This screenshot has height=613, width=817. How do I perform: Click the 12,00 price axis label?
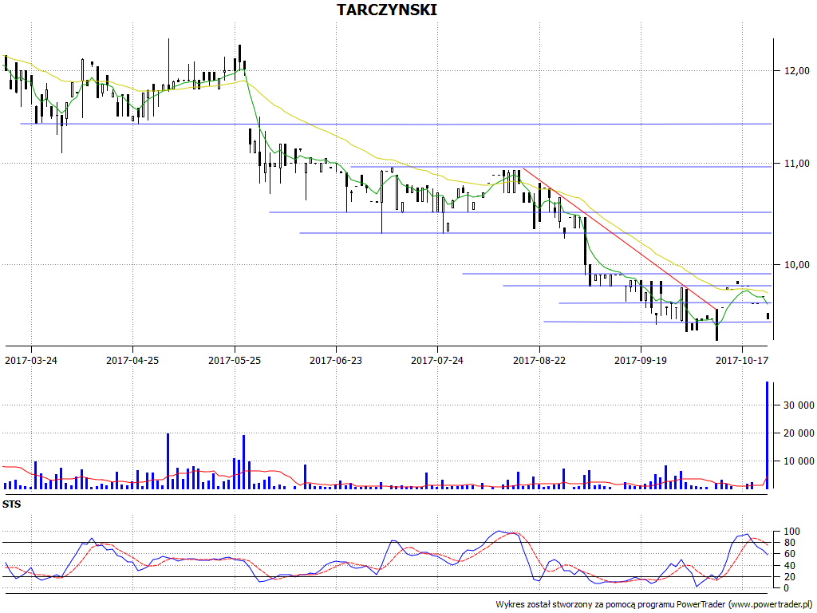point(797,70)
